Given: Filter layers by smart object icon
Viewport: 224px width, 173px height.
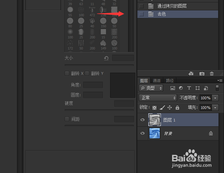Looking at the screenshot, I should [x=206, y=88].
